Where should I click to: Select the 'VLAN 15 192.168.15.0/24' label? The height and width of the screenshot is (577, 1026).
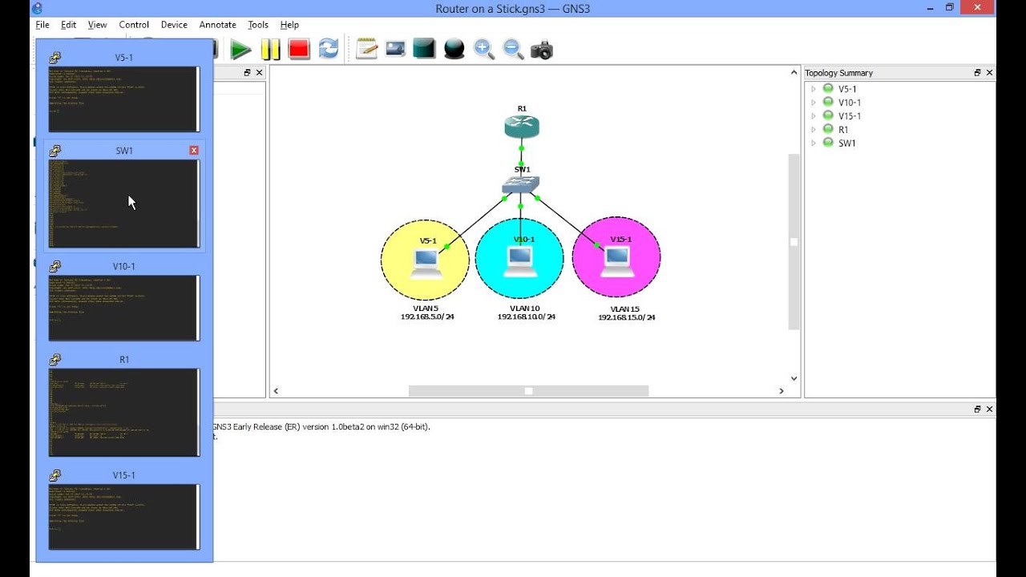pos(626,313)
